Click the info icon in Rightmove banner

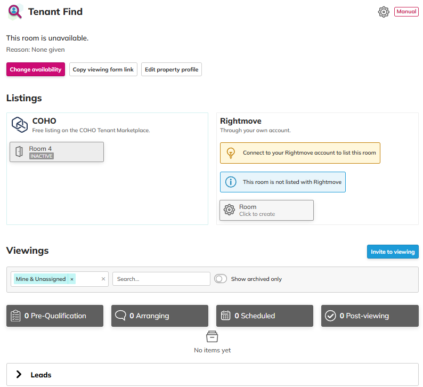click(x=231, y=182)
